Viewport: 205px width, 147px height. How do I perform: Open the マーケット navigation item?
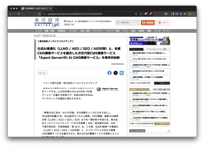tap(98, 31)
